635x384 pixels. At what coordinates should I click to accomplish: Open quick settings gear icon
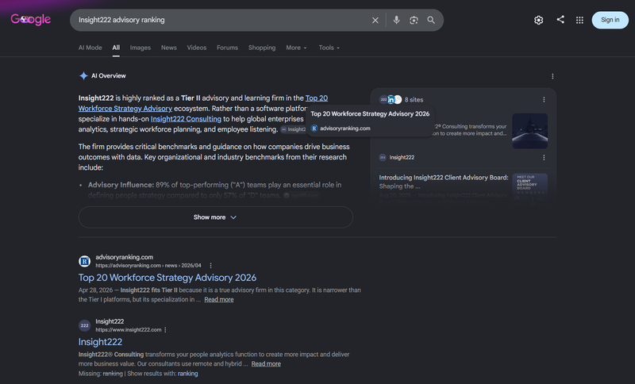coord(539,21)
